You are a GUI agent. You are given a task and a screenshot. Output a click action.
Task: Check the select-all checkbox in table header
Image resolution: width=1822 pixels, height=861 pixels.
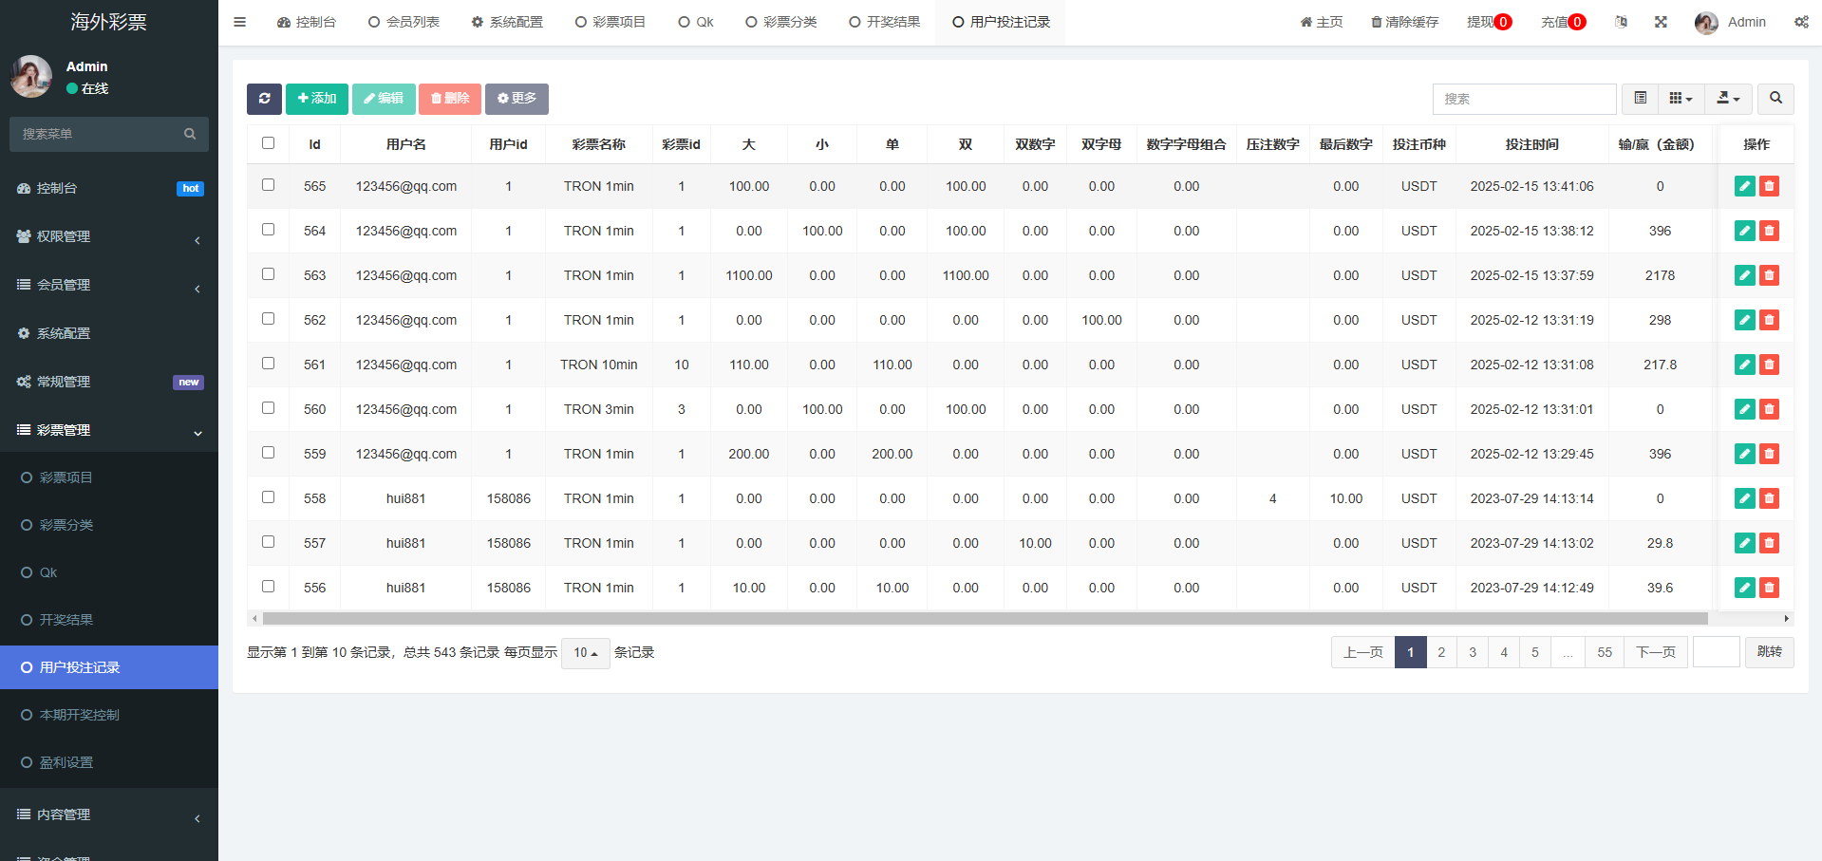pyautogui.click(x=268, y=143)
